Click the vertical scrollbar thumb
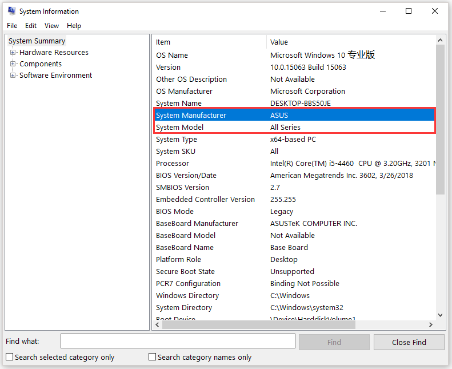This screenshot has height=369, width=452. [440, 120]
